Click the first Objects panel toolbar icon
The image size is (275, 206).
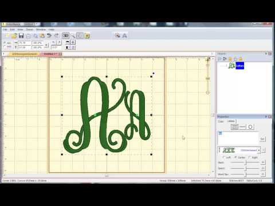point(220,59)
